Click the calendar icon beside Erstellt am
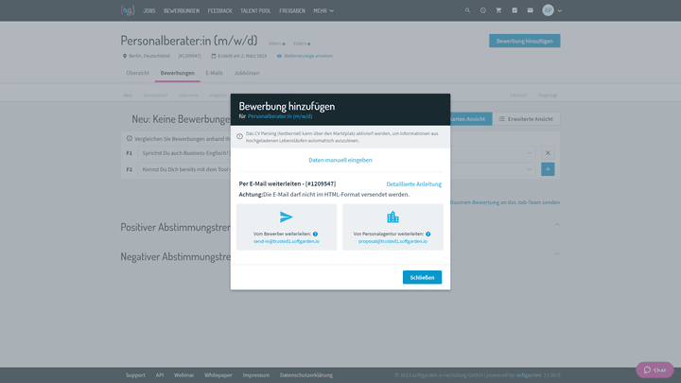 pyautogui.click(x=213, y=56)
